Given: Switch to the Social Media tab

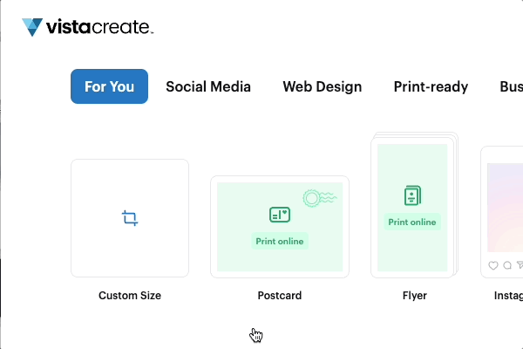Looking at the screenshot, I should pos(208,87).
